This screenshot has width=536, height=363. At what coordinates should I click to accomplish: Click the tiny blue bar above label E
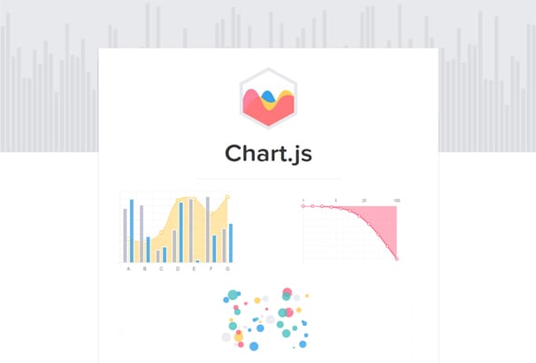197,261
